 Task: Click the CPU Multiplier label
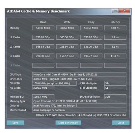tap(89, 83)
